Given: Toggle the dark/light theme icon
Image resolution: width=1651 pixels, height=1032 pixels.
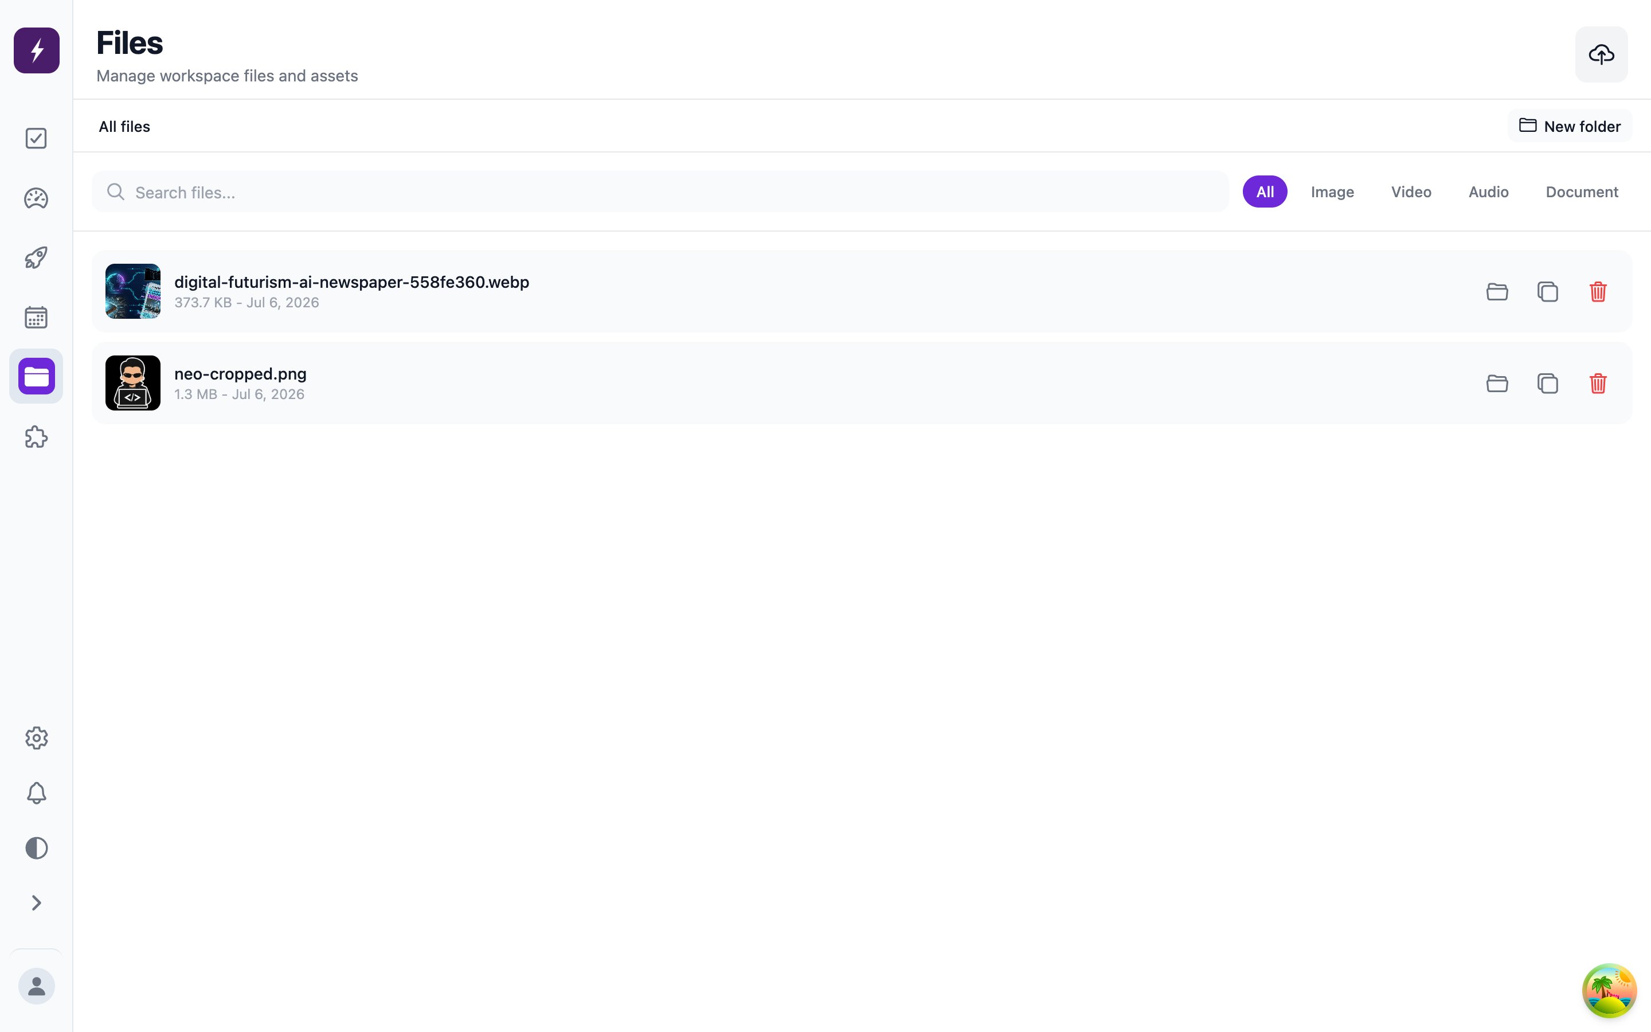Looking at the screenshot, I should 36,849.
